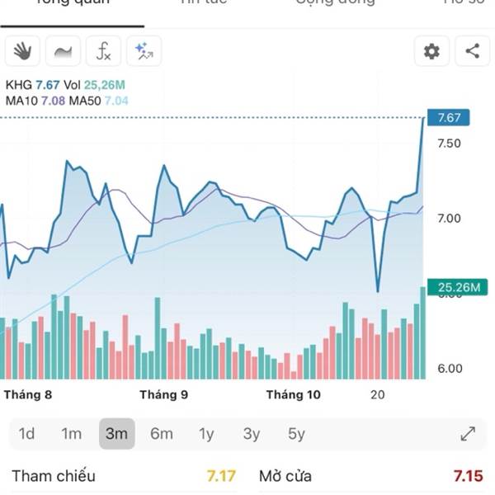Image resolution: width=495 pixels, height=495 pixels.
Task: Show the 1y chart range
Action: 206,434
